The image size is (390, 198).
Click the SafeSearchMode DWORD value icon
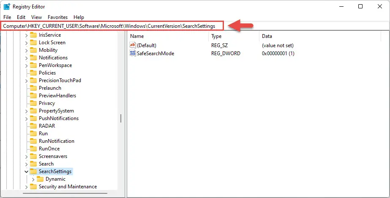[x=133, y=54]
